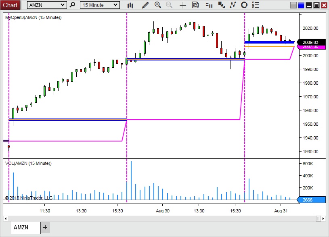This screenshot has height=237, width=329.
Task: Click the 2020.00 price axis label
Action: [310, 28]
